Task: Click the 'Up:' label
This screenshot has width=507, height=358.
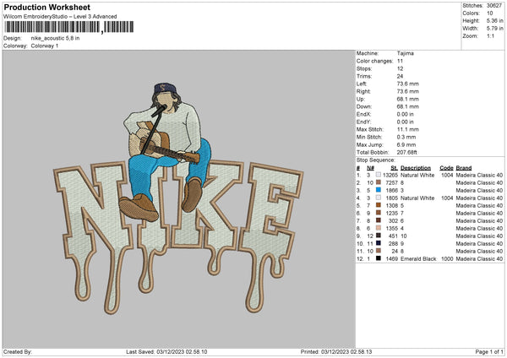Action: coord(361,99)
